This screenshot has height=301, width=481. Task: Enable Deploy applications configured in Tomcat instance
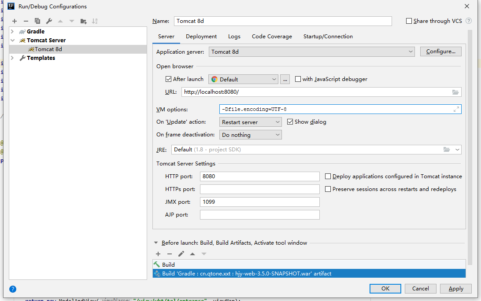point(328,176)
